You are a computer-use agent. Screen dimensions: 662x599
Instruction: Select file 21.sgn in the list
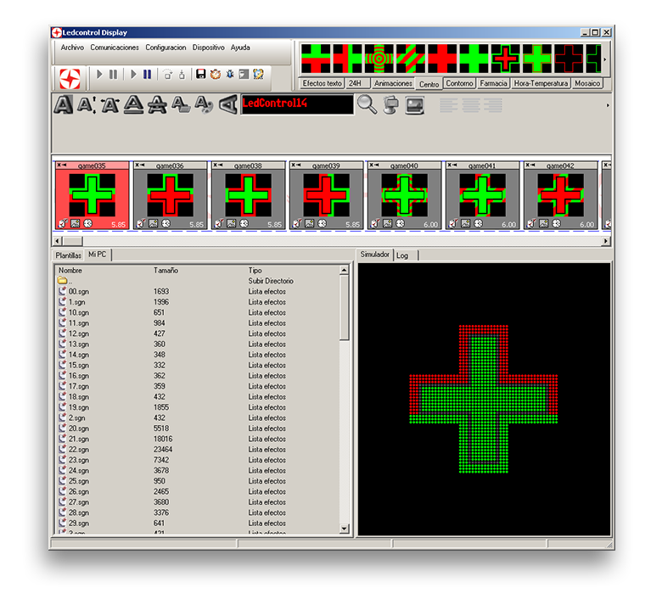[197, 439]
